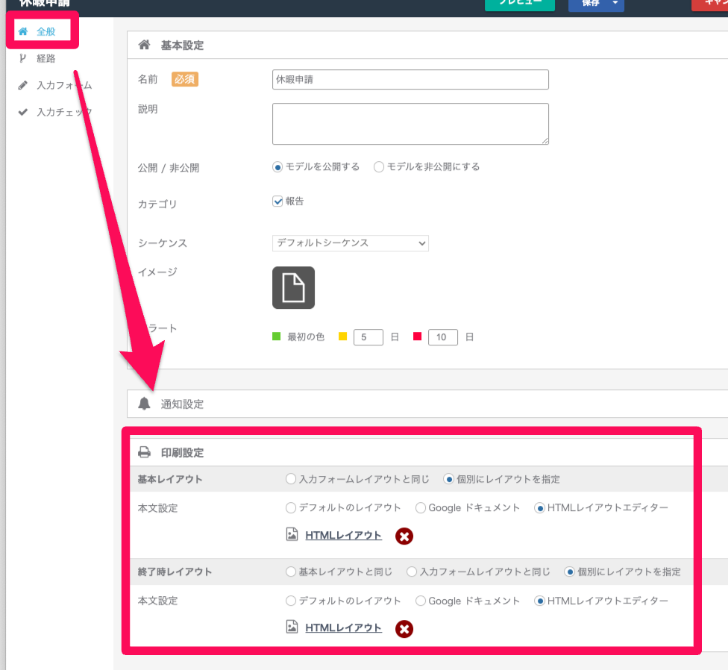This screenshot has width=728, height=670.
Task: Choose HTMLレイアウトエディター for 基本レイアウト 本文設定
Action: pos(539,508)
